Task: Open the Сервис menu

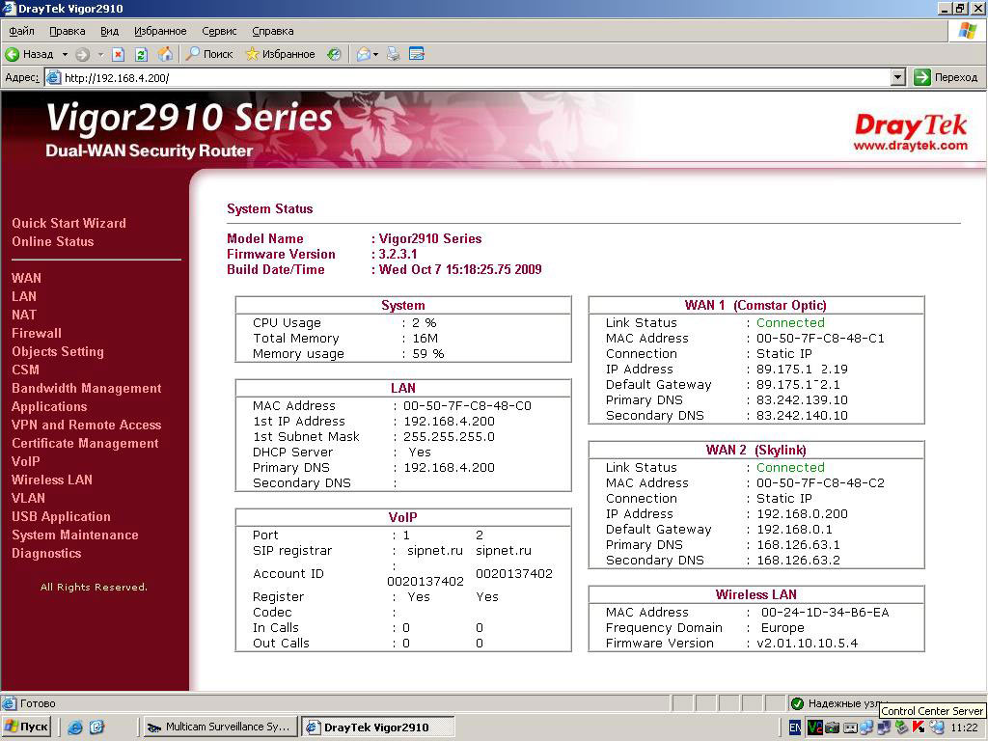Action: [219, 31]
